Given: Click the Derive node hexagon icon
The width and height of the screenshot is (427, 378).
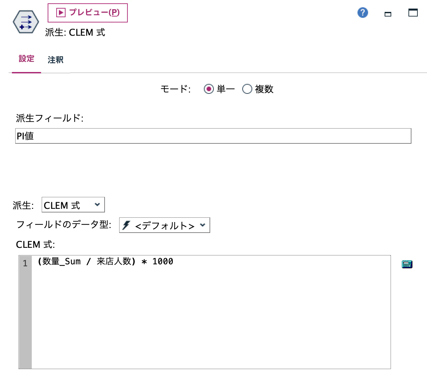Looking at the screenshot, I should (x=26, y=22).
